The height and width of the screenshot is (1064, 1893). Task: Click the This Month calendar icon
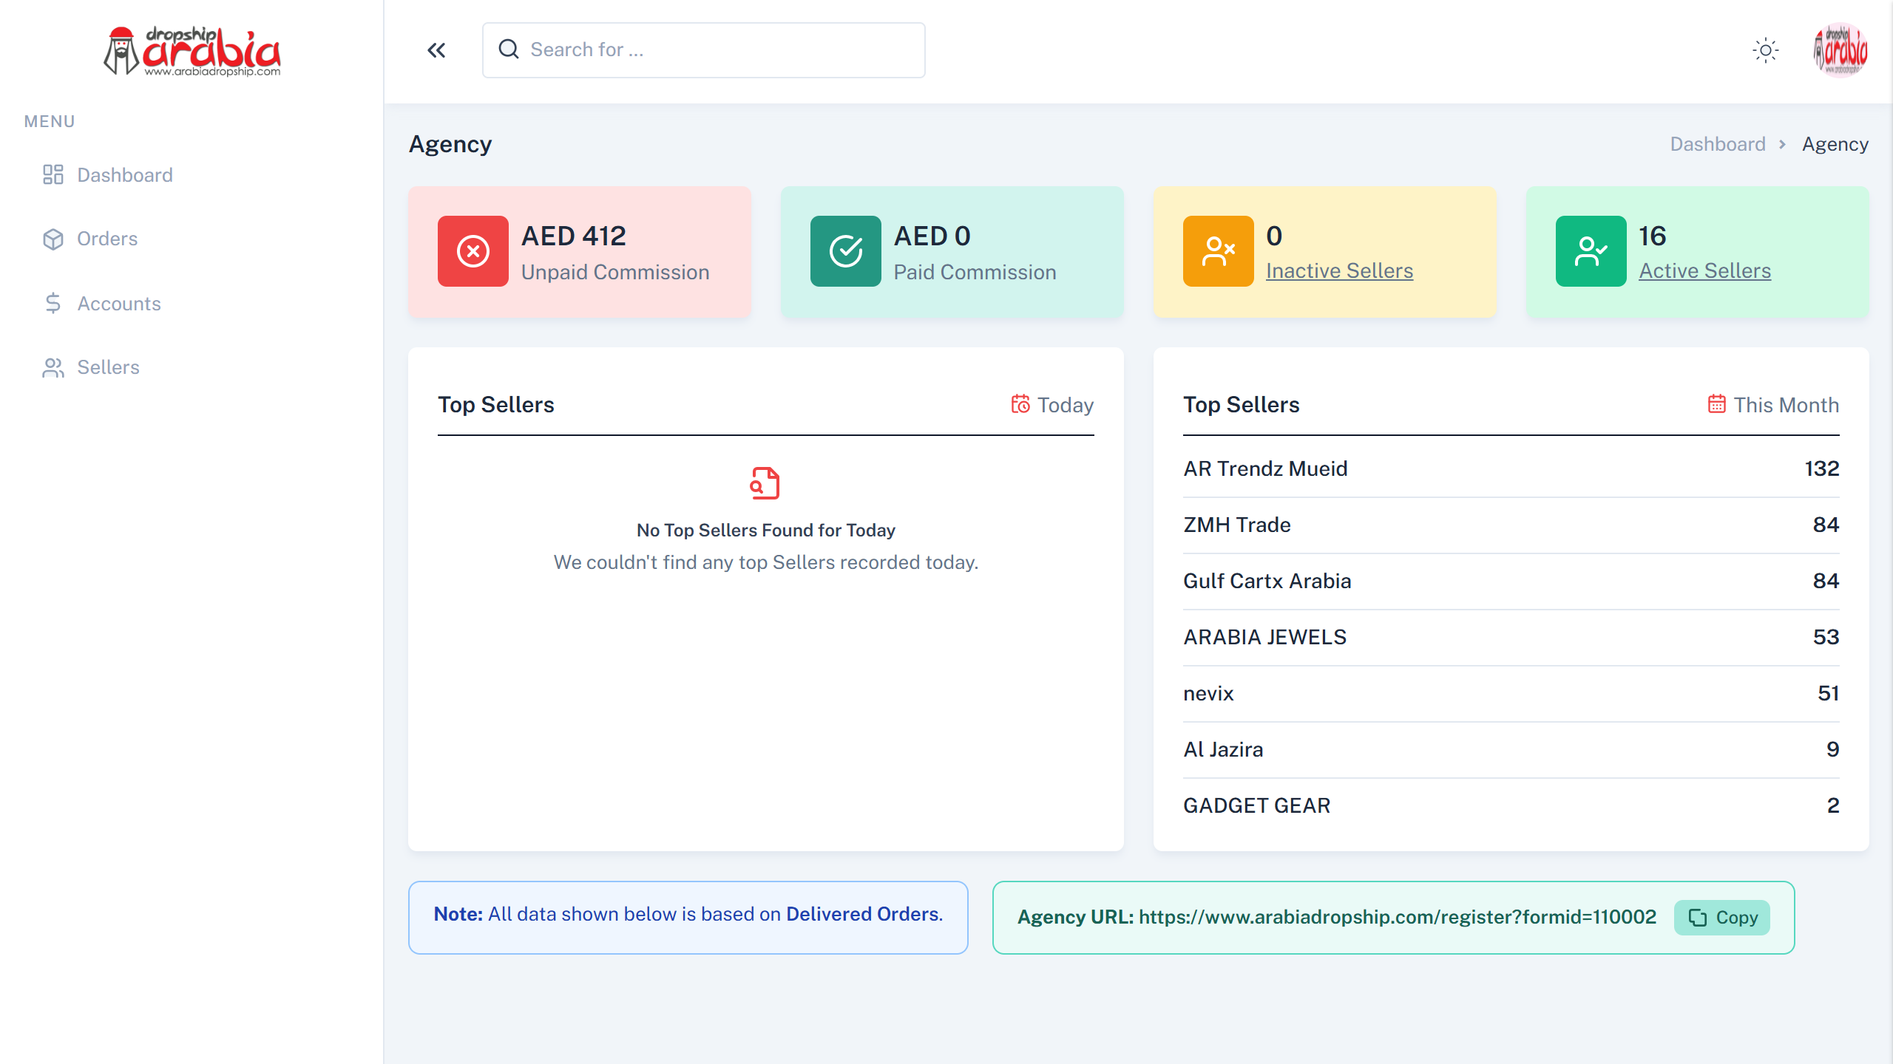(x=1716, y=404)
